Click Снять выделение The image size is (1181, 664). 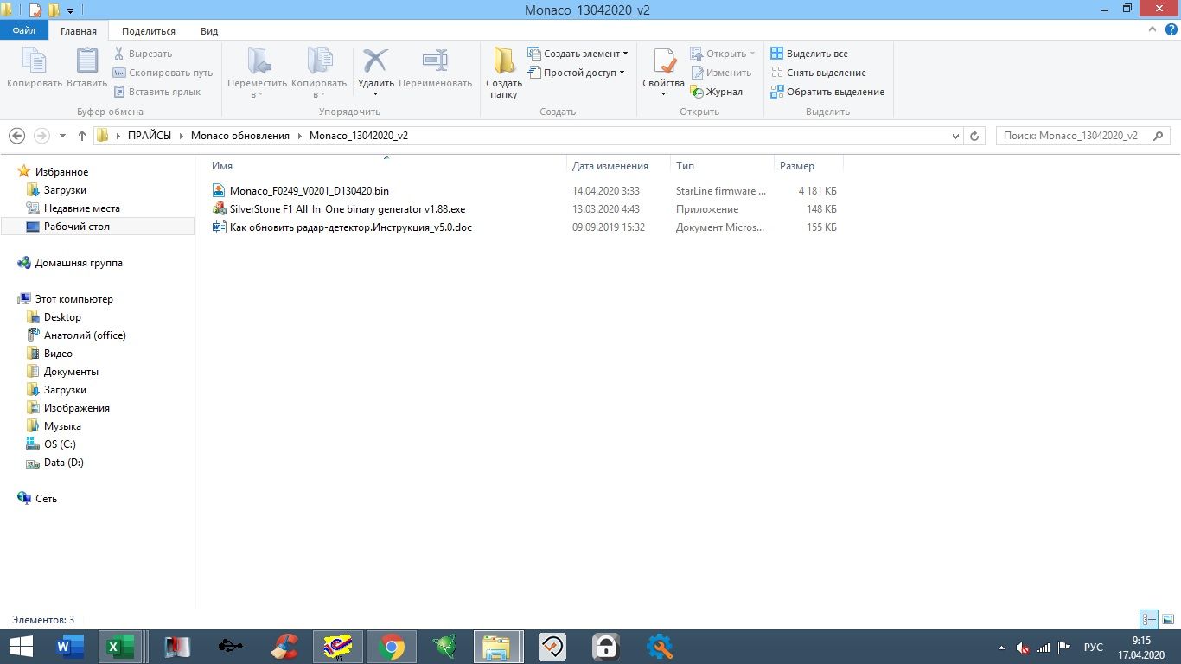click(x=818, y=73)
